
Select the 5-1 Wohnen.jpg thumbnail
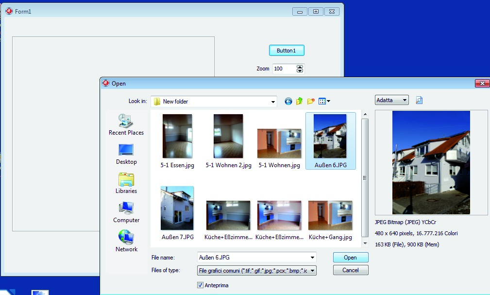coord(279,148)
